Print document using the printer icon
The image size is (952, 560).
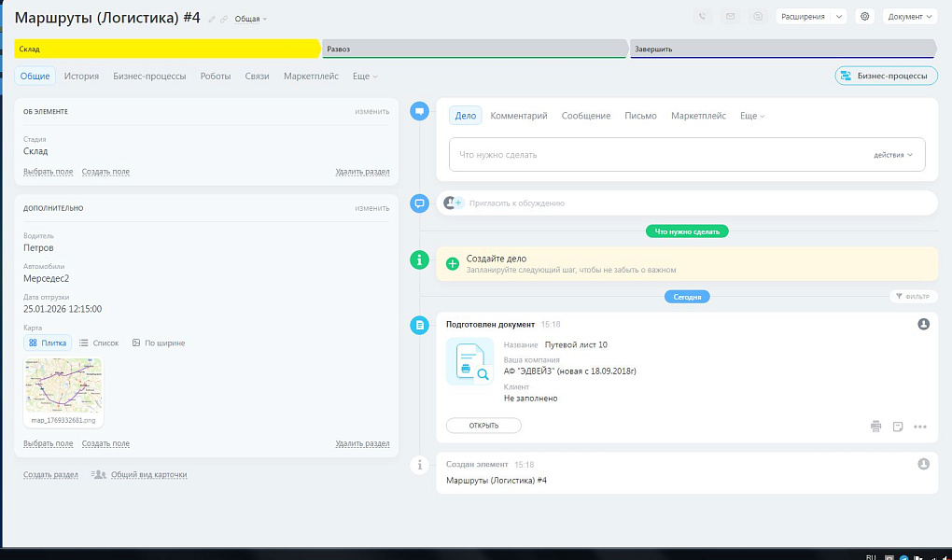[875, 427]
